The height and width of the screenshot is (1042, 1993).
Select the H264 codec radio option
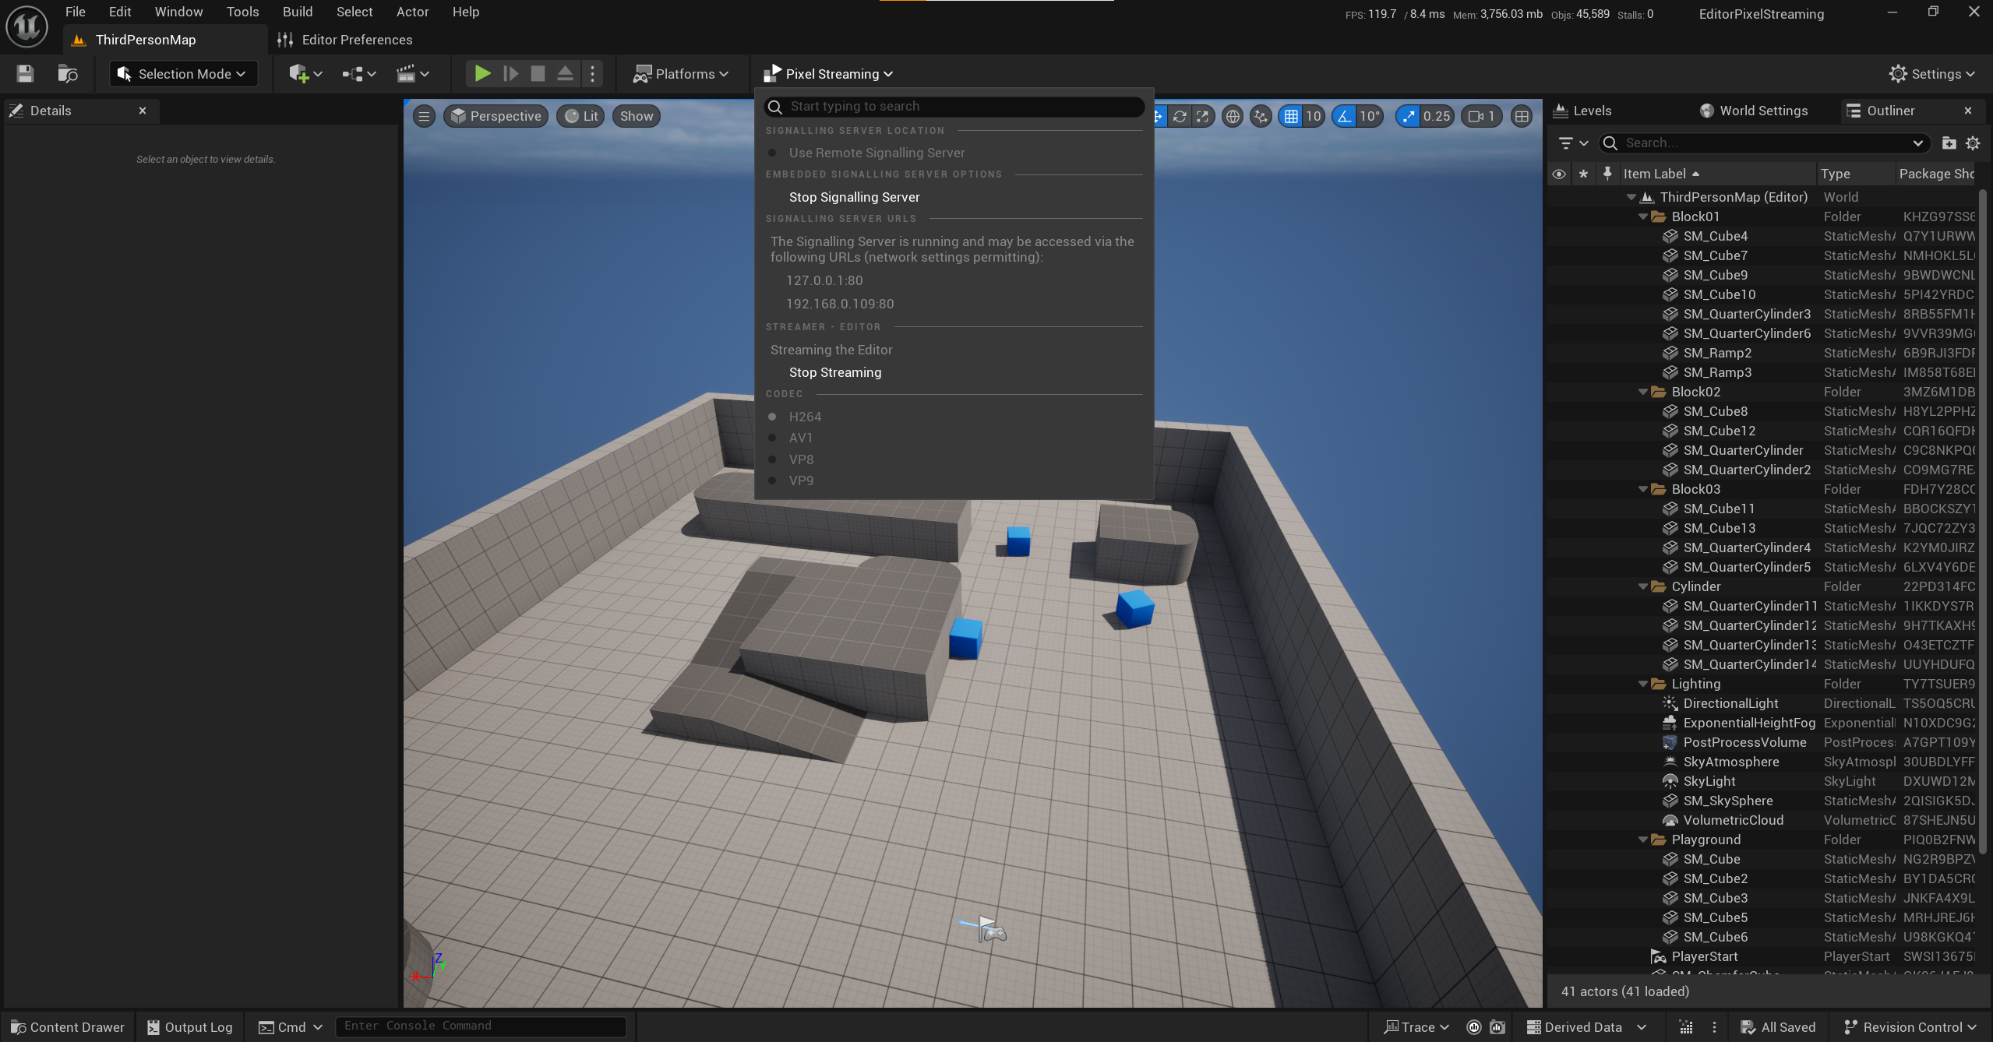coord(805,417)
